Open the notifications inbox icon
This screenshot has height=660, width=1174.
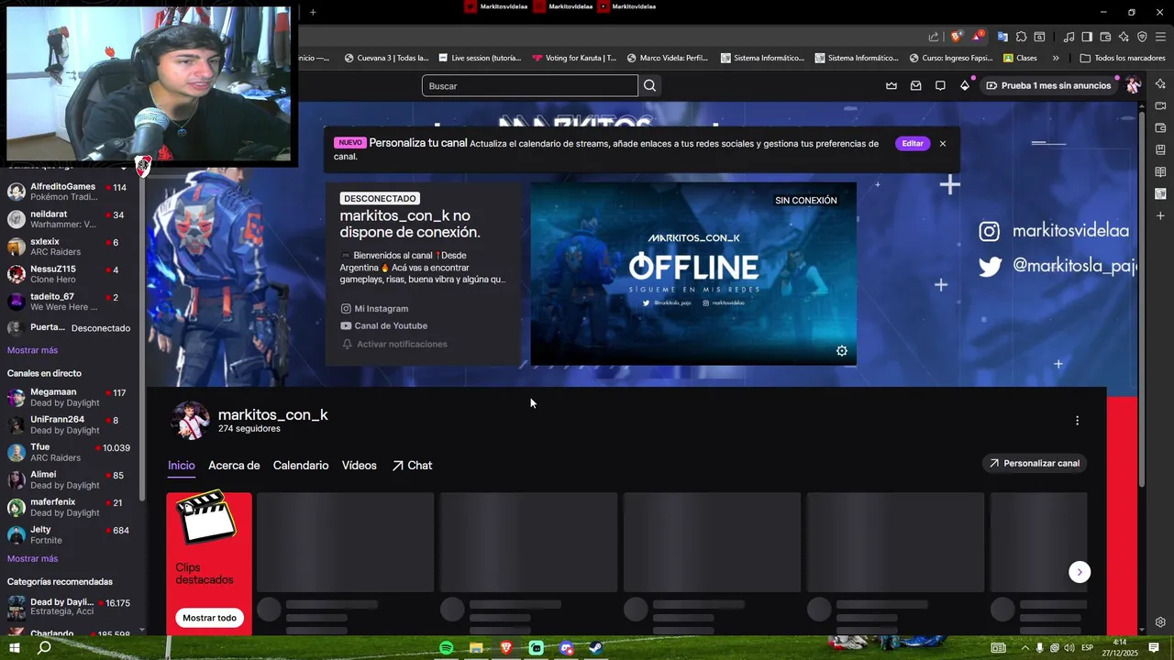(x=915, y=85)
